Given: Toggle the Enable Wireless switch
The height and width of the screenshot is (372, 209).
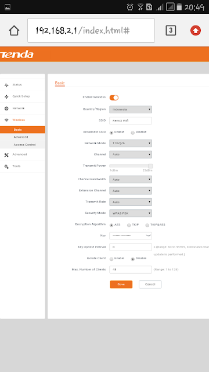Looking at the screenshot, I should [x=114, y=98].
